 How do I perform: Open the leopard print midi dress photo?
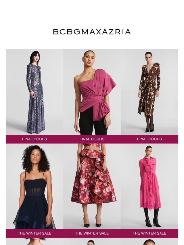pos(149,92)
